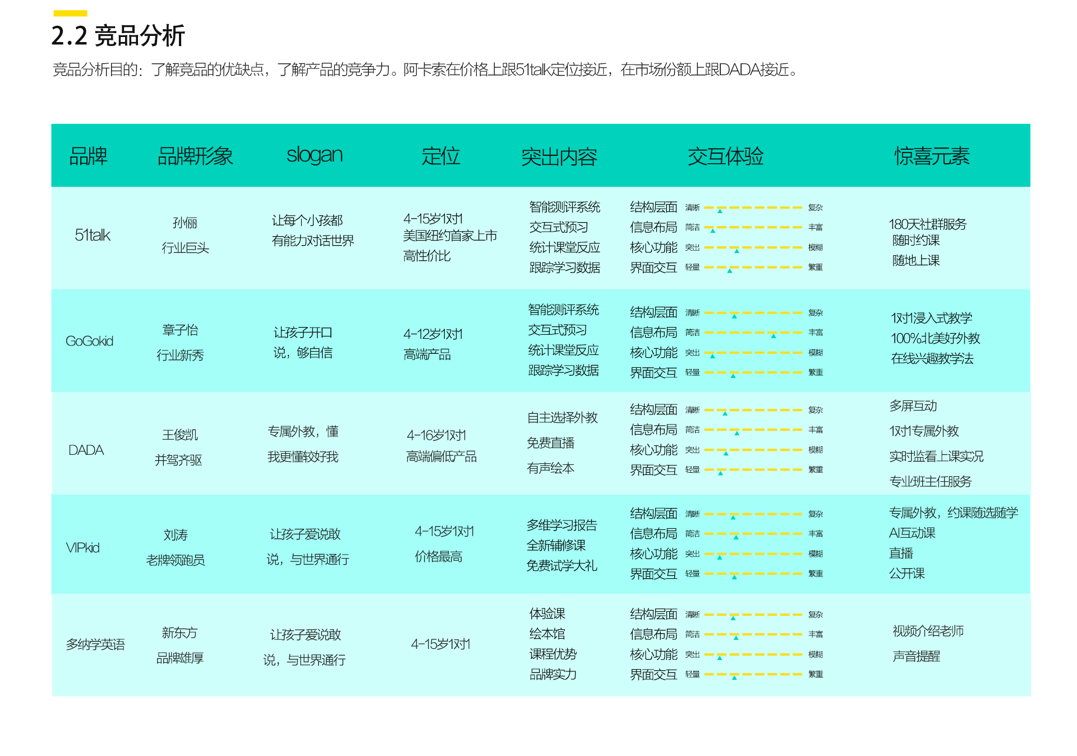Click 孙俪 in the 51talk row
Screen dimensions: 1077x756
pos(185,223)
